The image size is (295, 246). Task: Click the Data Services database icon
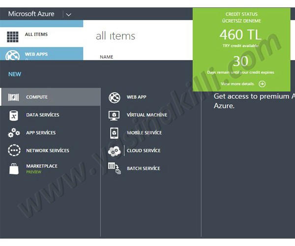pos(14,115)
